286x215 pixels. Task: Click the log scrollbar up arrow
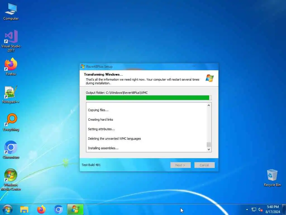209,105
